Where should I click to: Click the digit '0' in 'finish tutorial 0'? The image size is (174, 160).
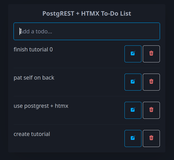(x=51, y=49)
